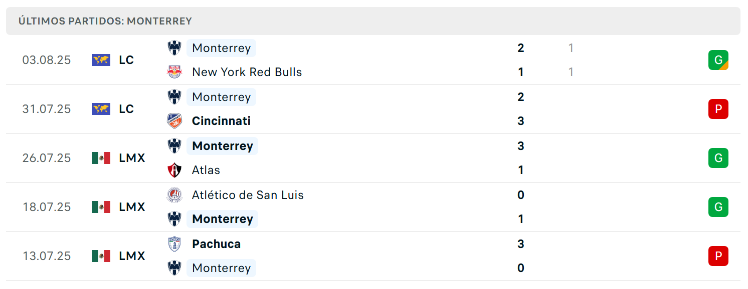Screen dimensions: 748x289
Task: Click the Pachuca club crest icon
Action: coord(174,244)
